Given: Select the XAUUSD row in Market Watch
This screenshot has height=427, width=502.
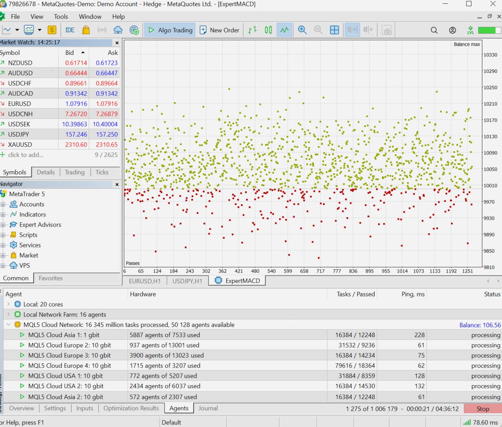Looking at the screenshot, I should [x=60, y=144].
